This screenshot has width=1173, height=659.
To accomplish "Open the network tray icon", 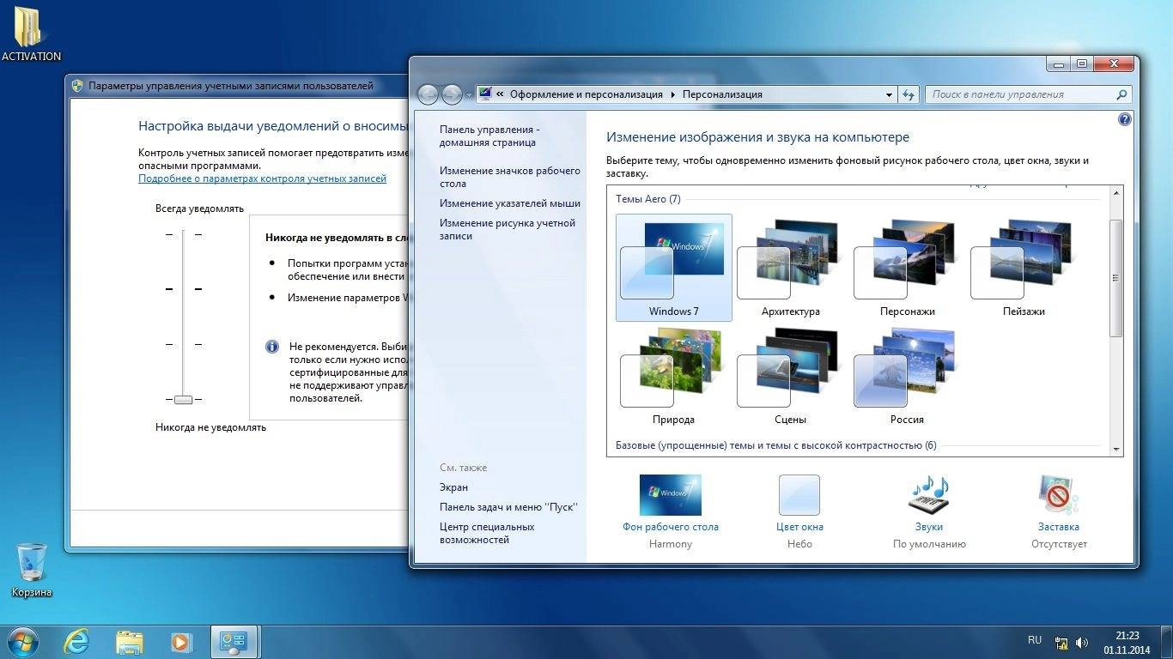I will pyautogui.click(x=1061, y=642).
